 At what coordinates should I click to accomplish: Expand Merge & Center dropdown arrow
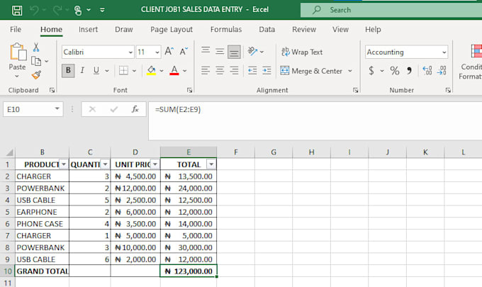point(350,71)
